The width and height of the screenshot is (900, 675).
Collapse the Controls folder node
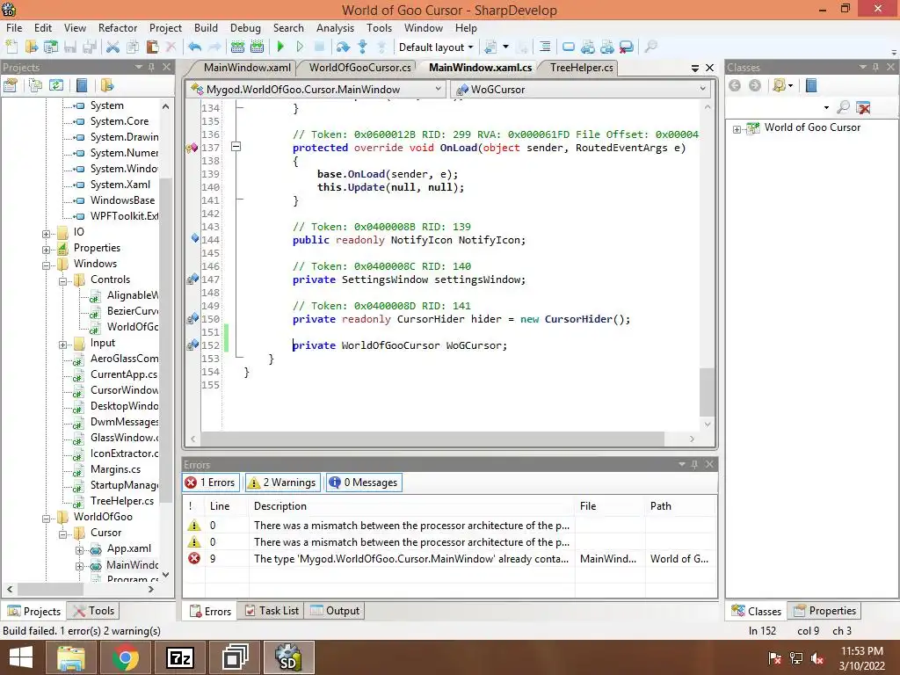coord(62,281)
